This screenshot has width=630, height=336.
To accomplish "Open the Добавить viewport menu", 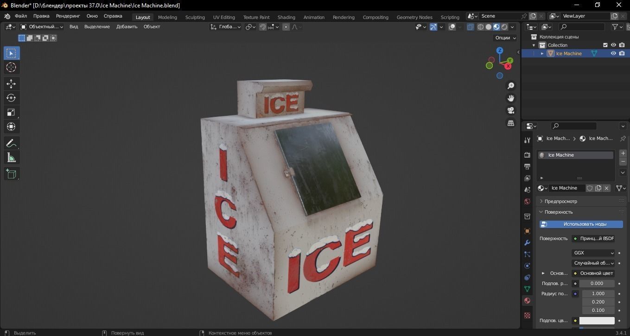I will click(x=127, y=27).
